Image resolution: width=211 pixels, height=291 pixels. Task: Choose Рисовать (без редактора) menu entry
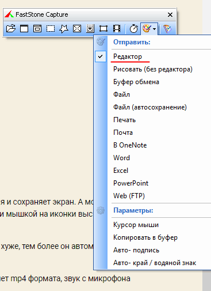154,69
